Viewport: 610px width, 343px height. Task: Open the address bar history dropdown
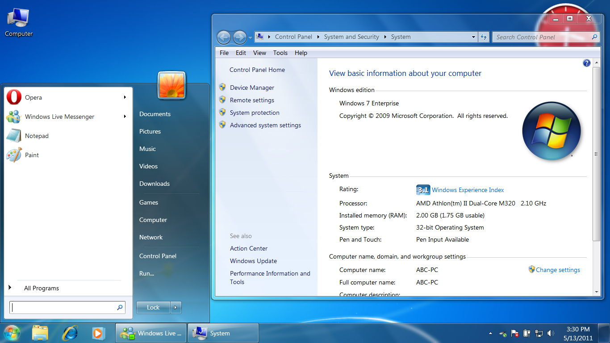473,37
